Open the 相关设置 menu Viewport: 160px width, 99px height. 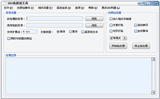45,8
